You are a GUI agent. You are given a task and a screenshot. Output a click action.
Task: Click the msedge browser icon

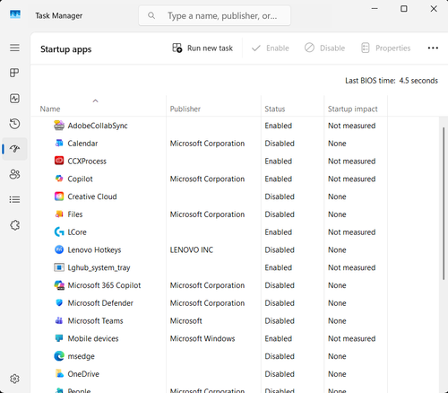59,356
